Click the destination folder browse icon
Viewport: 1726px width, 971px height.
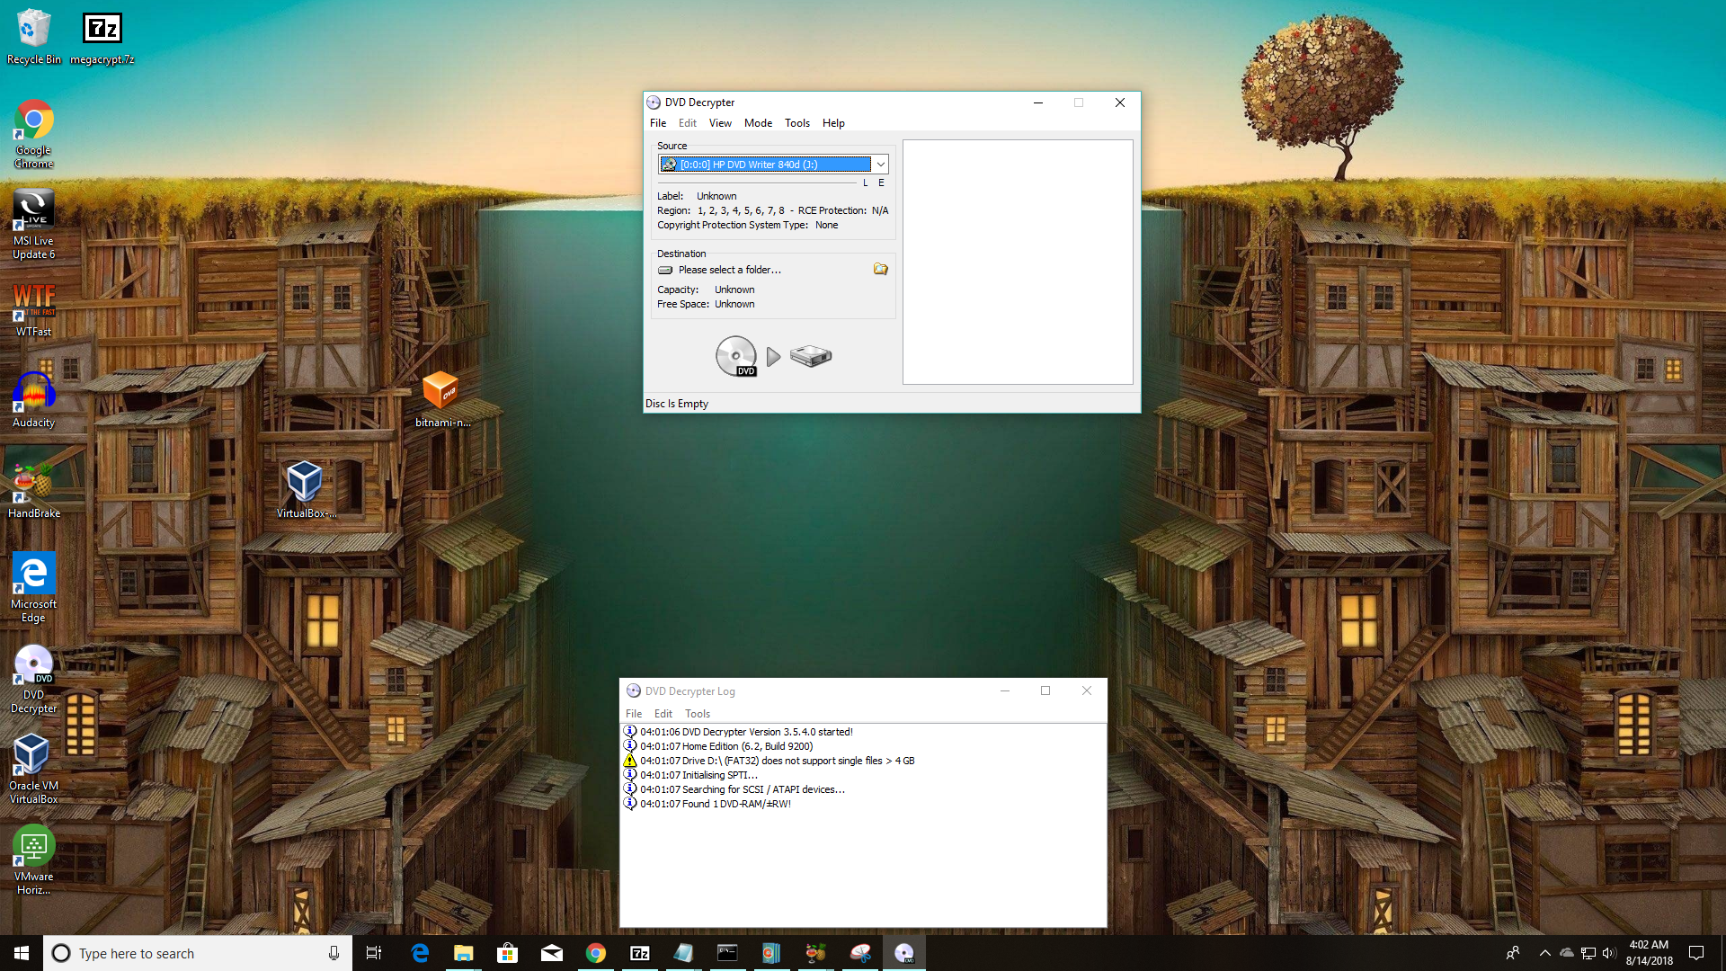[879, 269]
